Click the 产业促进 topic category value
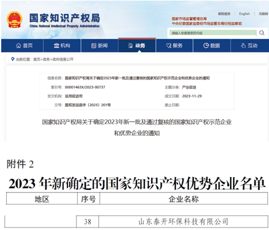Viewport: 269px width, 230px height. click(189, 87)
